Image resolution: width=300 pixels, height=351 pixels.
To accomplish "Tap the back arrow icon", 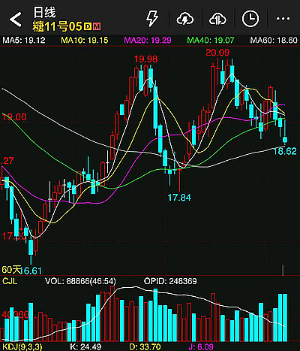I will pos(16,19).
